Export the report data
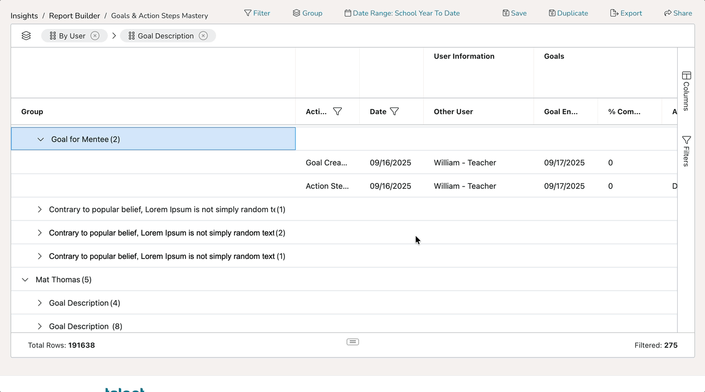Screen dimensions: 705x392 626,13
